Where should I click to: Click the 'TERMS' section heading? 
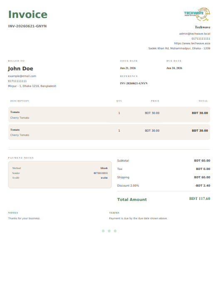114,213
